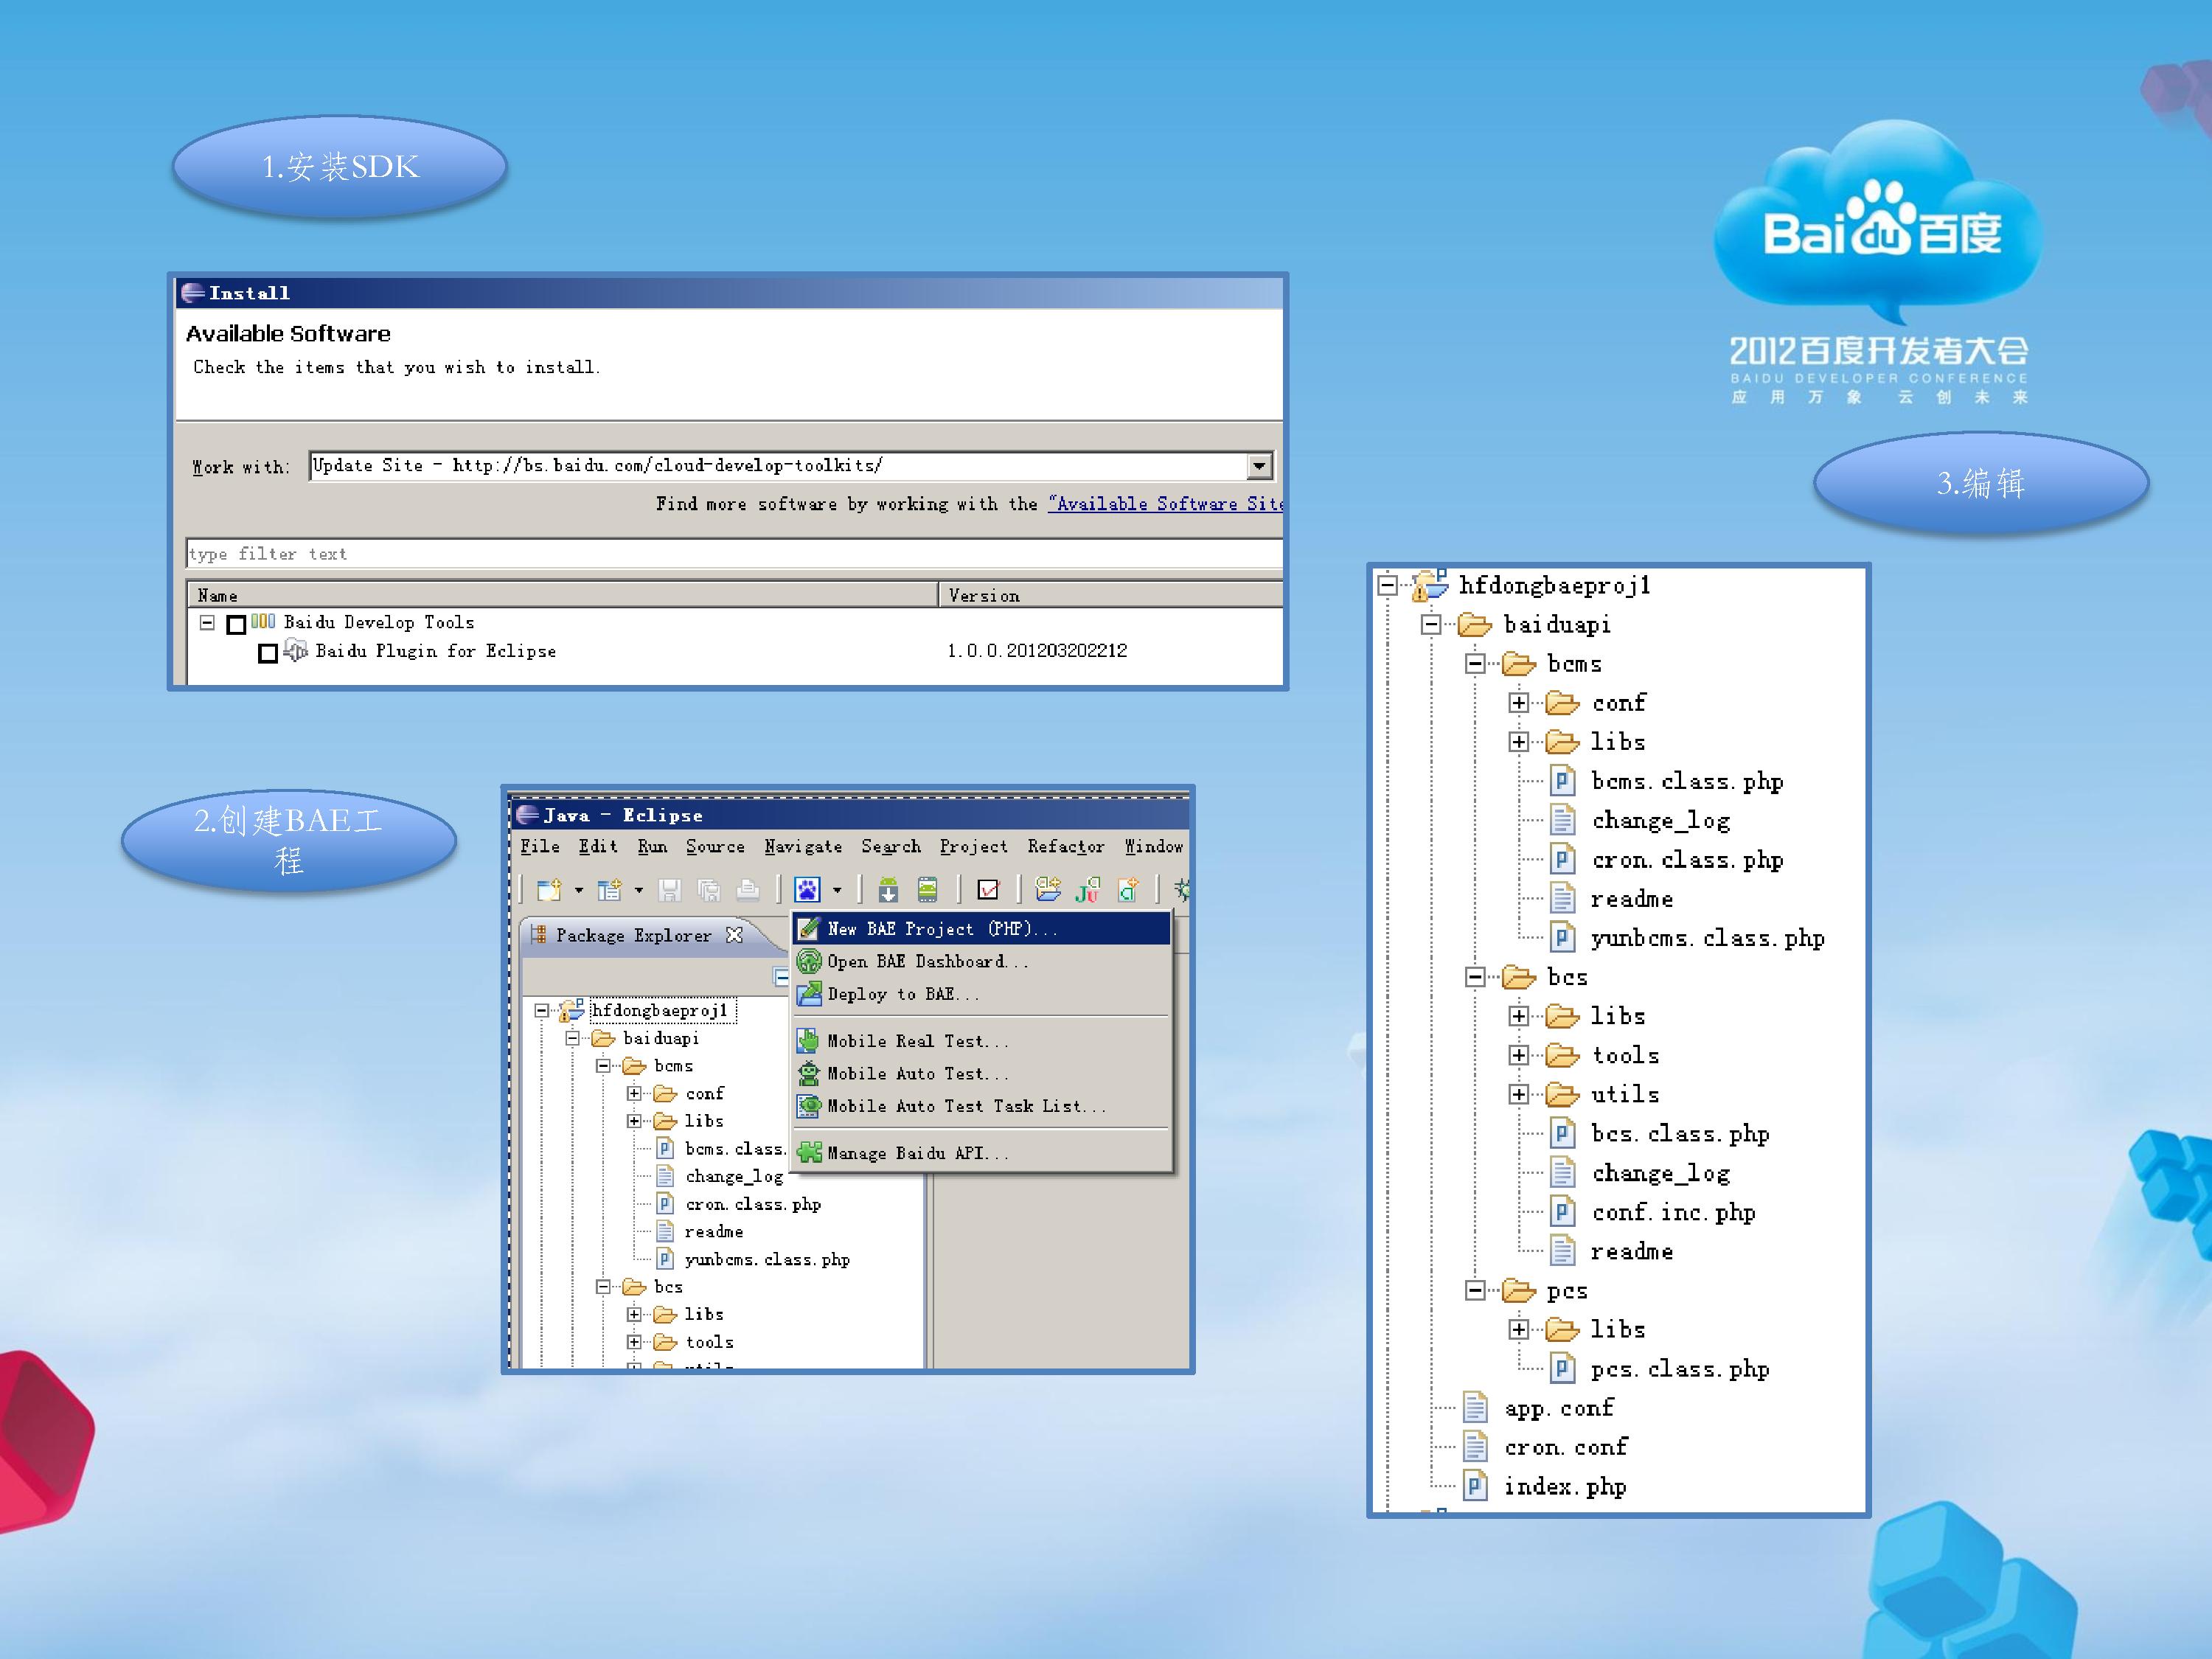The image size is (2212, 1659).
Task: Click the file icon of app.conf
Action: 1475,1407
